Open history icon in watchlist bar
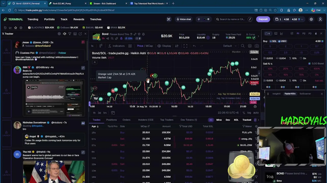Image resolution: width=327 pixels, height=183 pixels. (x=5, y=28)
